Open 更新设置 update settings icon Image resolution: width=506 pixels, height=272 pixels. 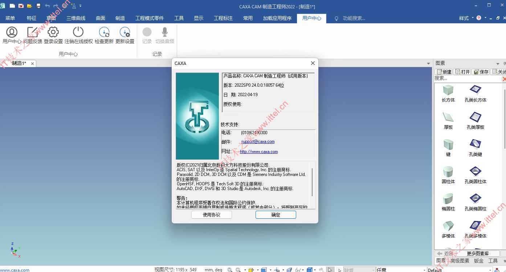tap(125, 35)
